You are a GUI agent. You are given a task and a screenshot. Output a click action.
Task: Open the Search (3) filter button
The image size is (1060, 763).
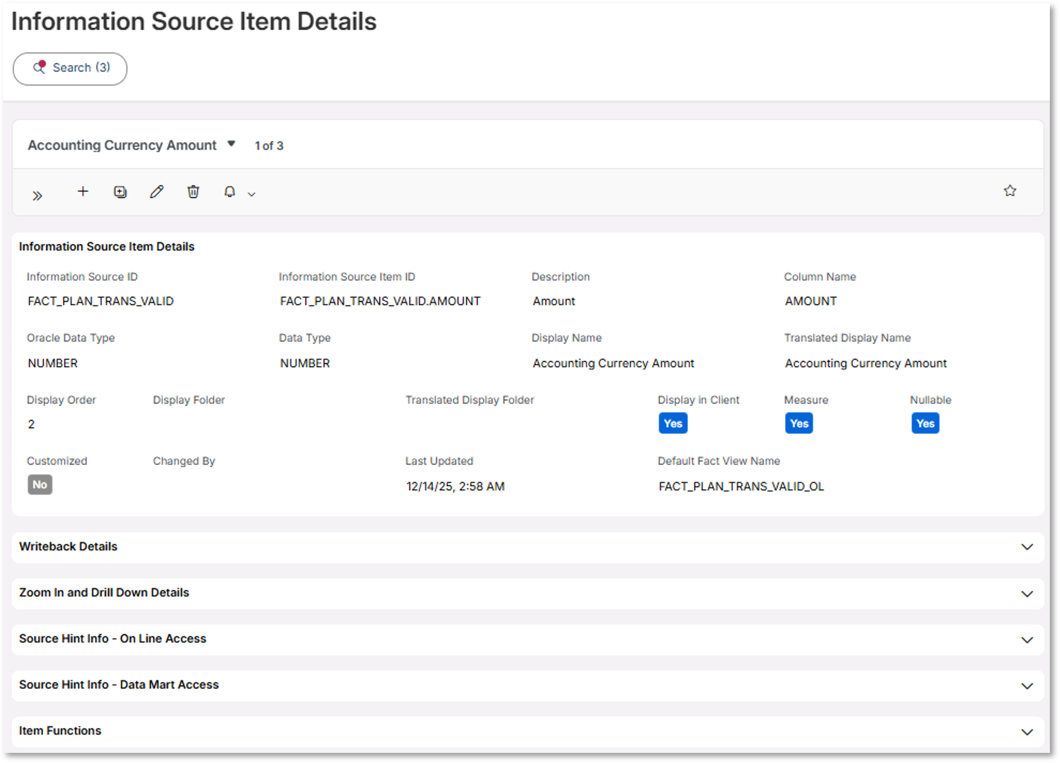pyautogui.click(x=70, y=68)
